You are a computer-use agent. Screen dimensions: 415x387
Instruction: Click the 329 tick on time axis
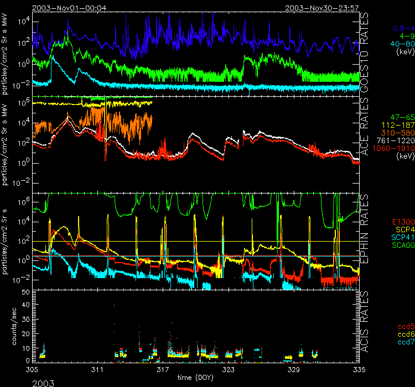coord(293,369)
